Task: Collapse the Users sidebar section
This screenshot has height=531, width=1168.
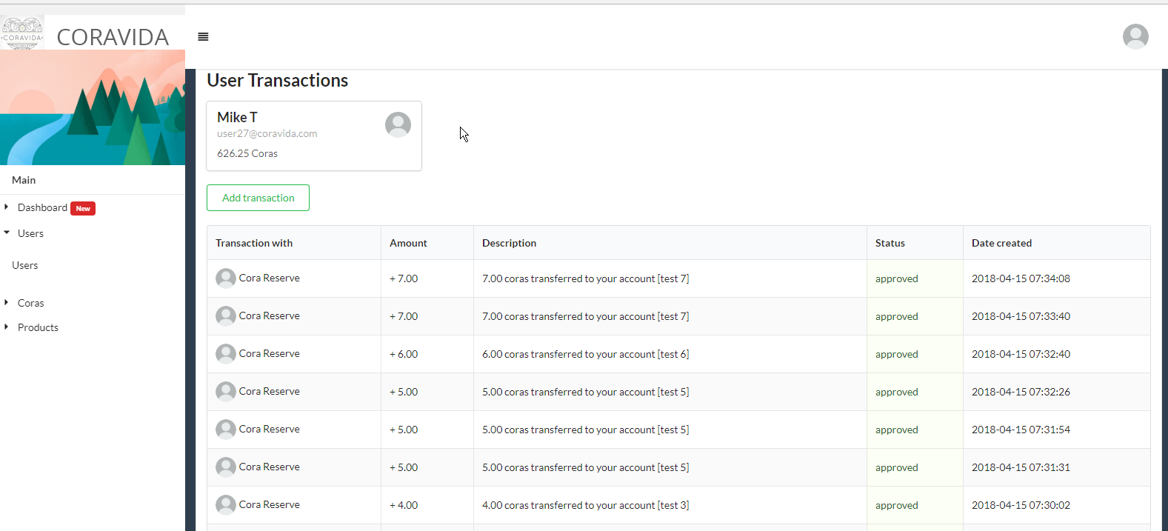Action: pos(30,233)
